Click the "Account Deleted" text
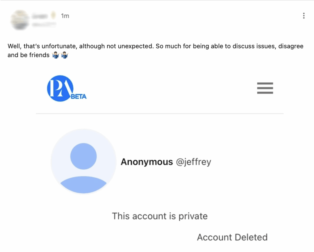314x252 pixels. point(232,237)
